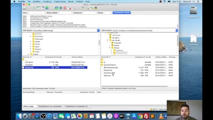This screenshot has height=120, width=213.
Task: Reconnect to the last server
Action: pos(74,8)
